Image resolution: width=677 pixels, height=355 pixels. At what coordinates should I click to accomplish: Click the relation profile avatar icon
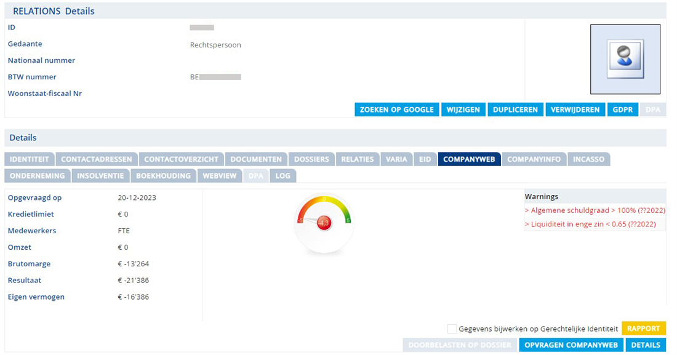pyautogui.click(x=625, y=59)
